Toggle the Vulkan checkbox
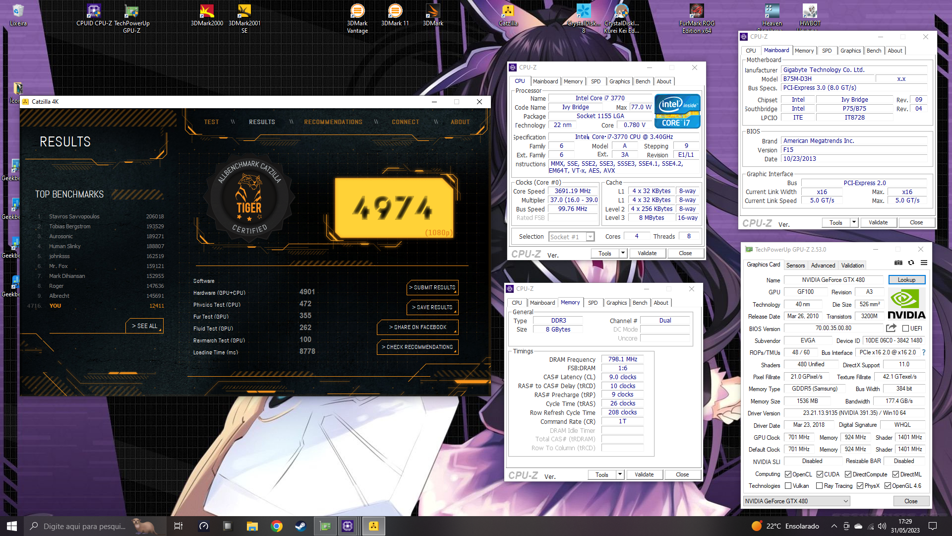Image resolution: width=952 pixels, height=536 pixels. [788, 486]
